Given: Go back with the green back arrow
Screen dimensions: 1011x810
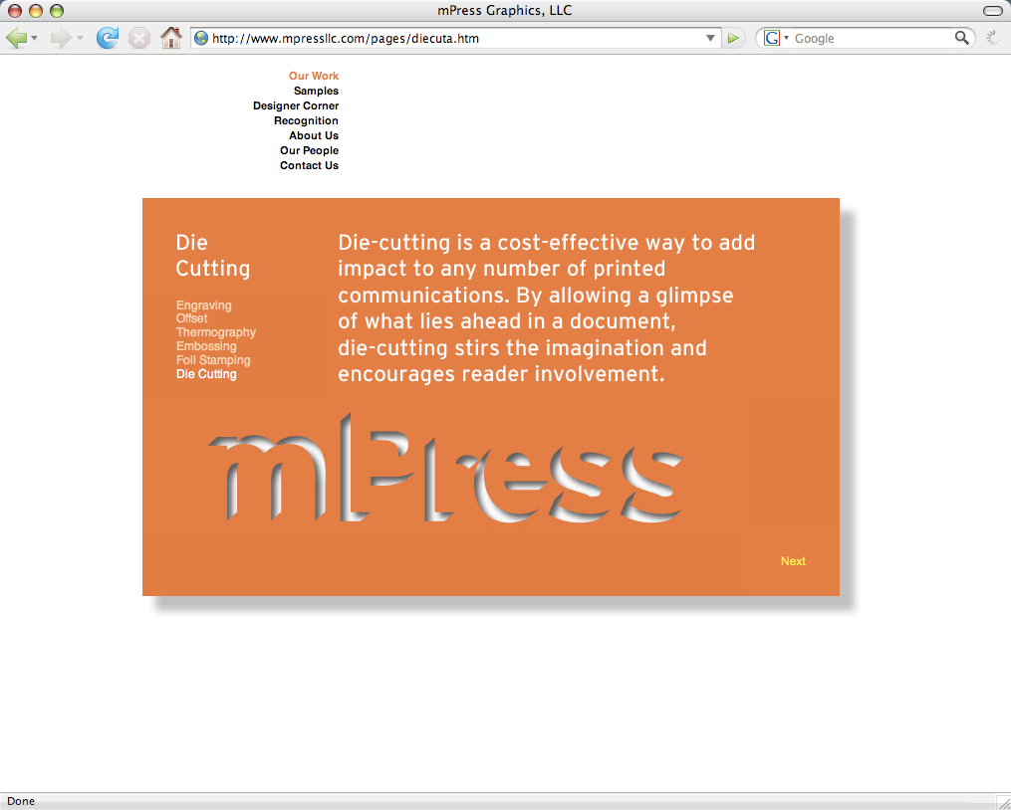Looking at the screenshot, I should [16, 38].
